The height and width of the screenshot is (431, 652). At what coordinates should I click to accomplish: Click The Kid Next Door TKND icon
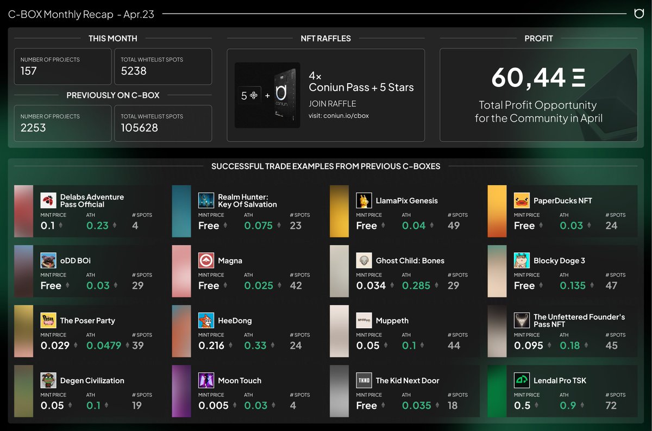364,380
